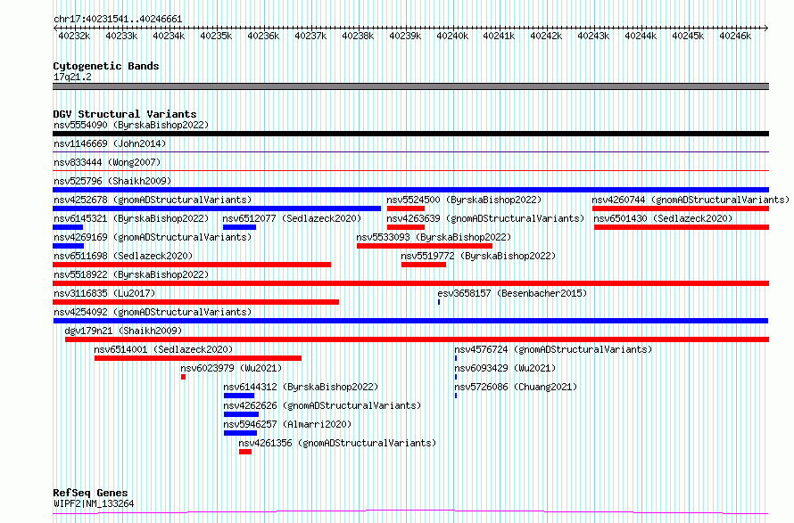Open the esv3658157 (Besenbacher2015) label
This screenshot has width=794, height=523.
(x=512, y=293)
